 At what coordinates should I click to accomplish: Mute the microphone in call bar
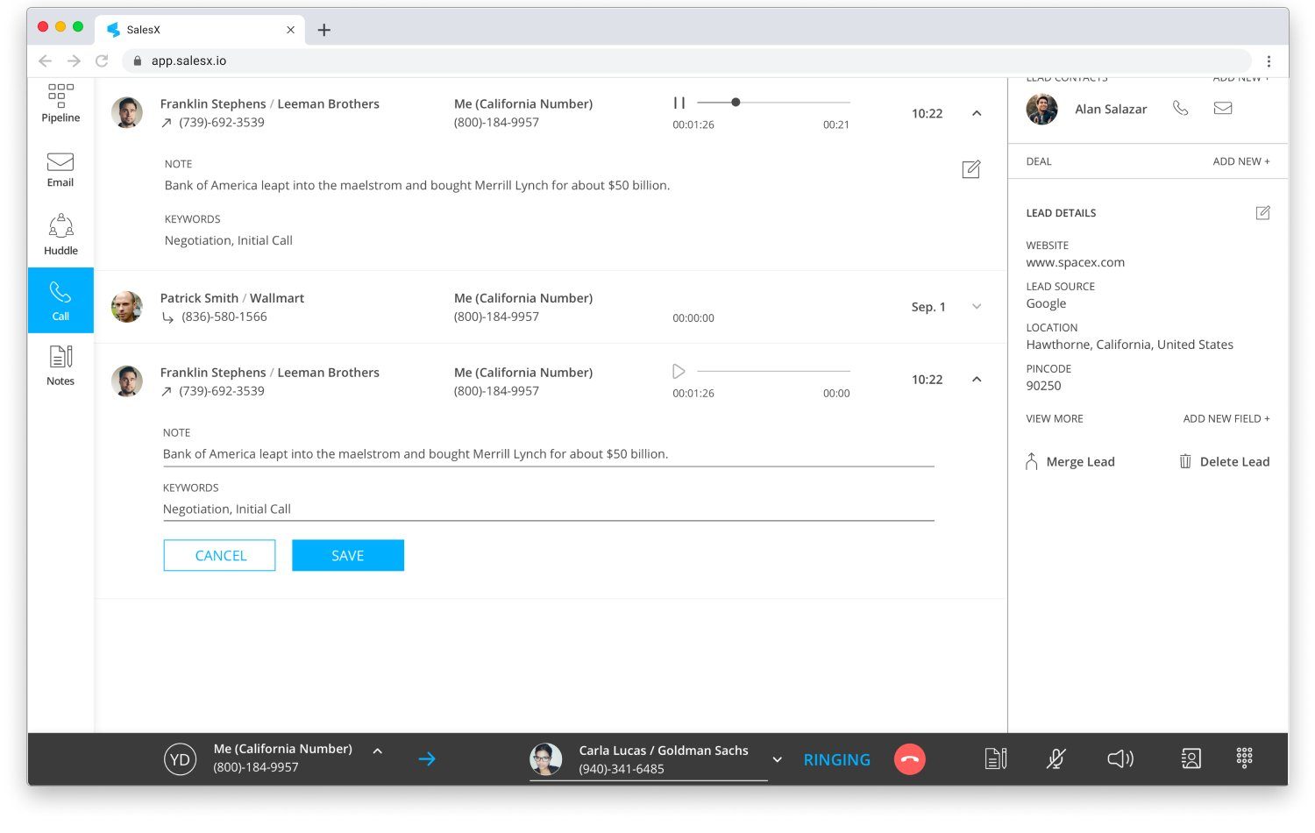click(1056, 758)
